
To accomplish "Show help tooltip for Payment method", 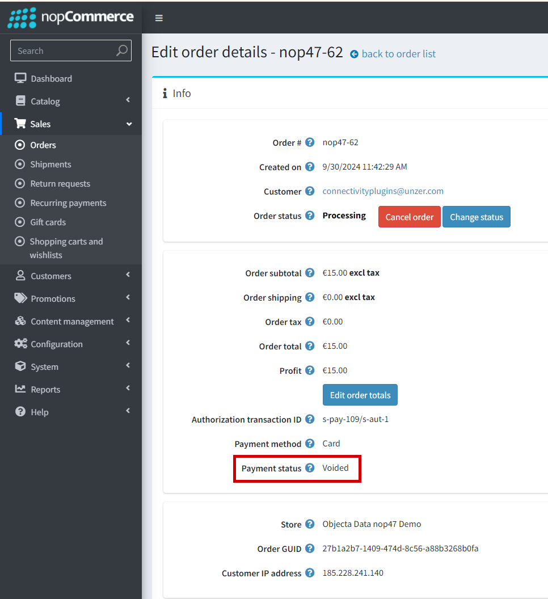I will coord(310,444).
